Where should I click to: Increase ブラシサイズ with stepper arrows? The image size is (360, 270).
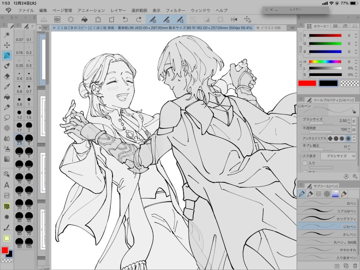(349, 121)
